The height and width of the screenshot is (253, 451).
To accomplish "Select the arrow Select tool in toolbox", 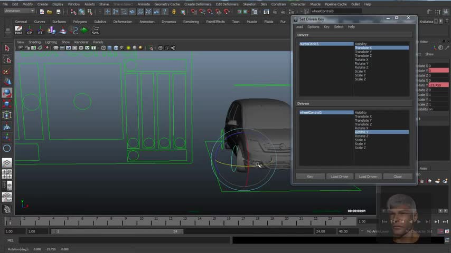I will (7, 48).
